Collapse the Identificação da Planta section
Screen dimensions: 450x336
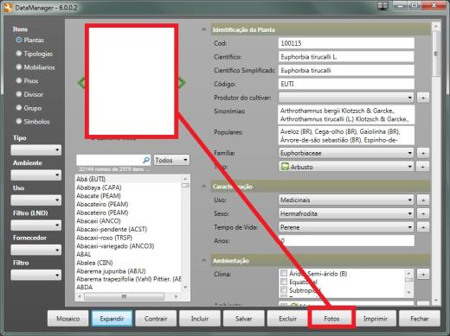coord(203,29)
